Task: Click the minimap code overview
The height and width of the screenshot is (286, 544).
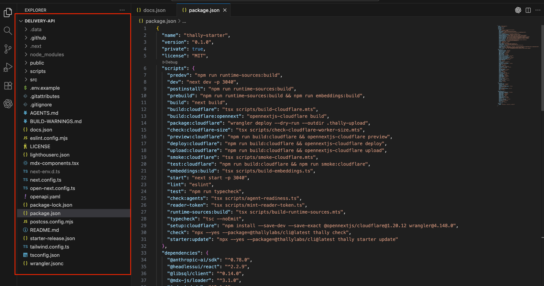Action: (518, 66)
